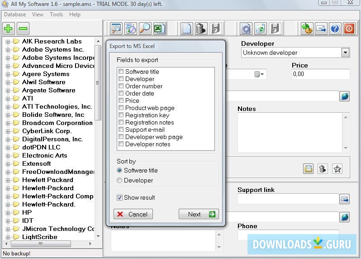Cancel the Export to MS Excel dialog
This screenshot has width=361, height=259.
(133, 214)
